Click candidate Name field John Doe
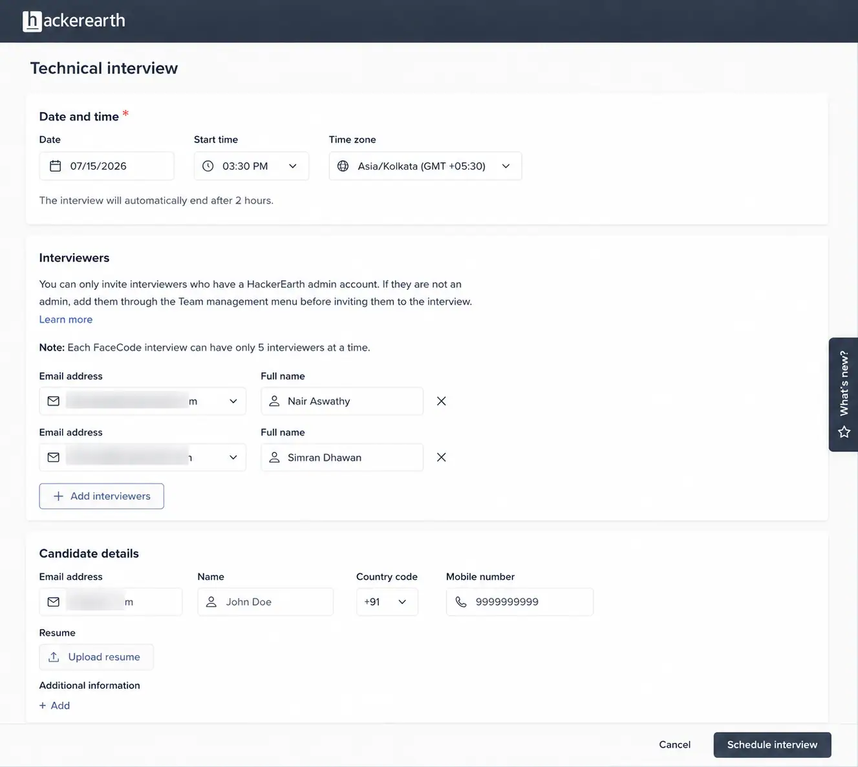 (x=266, y=602)
